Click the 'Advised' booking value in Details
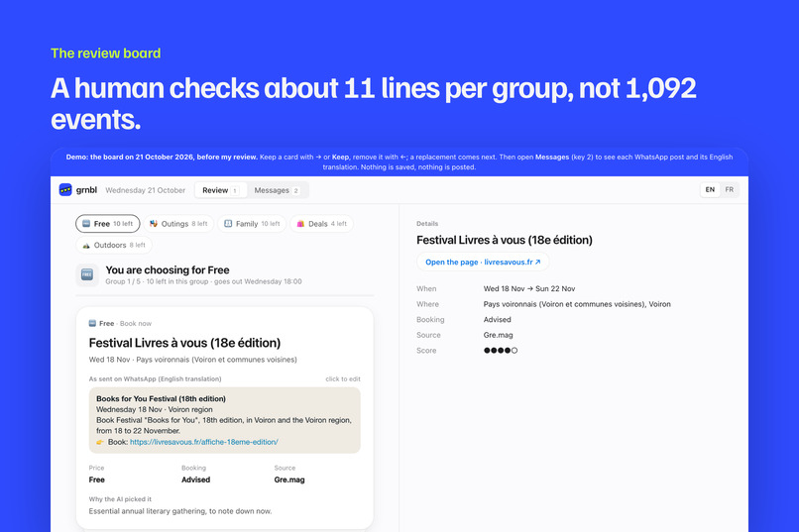Image resolution: width=799 pixels, height=532 pixels. (497, 320)
